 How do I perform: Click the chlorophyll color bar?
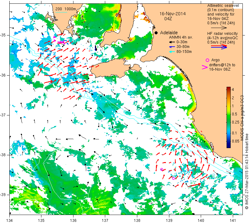click(228, 117)
